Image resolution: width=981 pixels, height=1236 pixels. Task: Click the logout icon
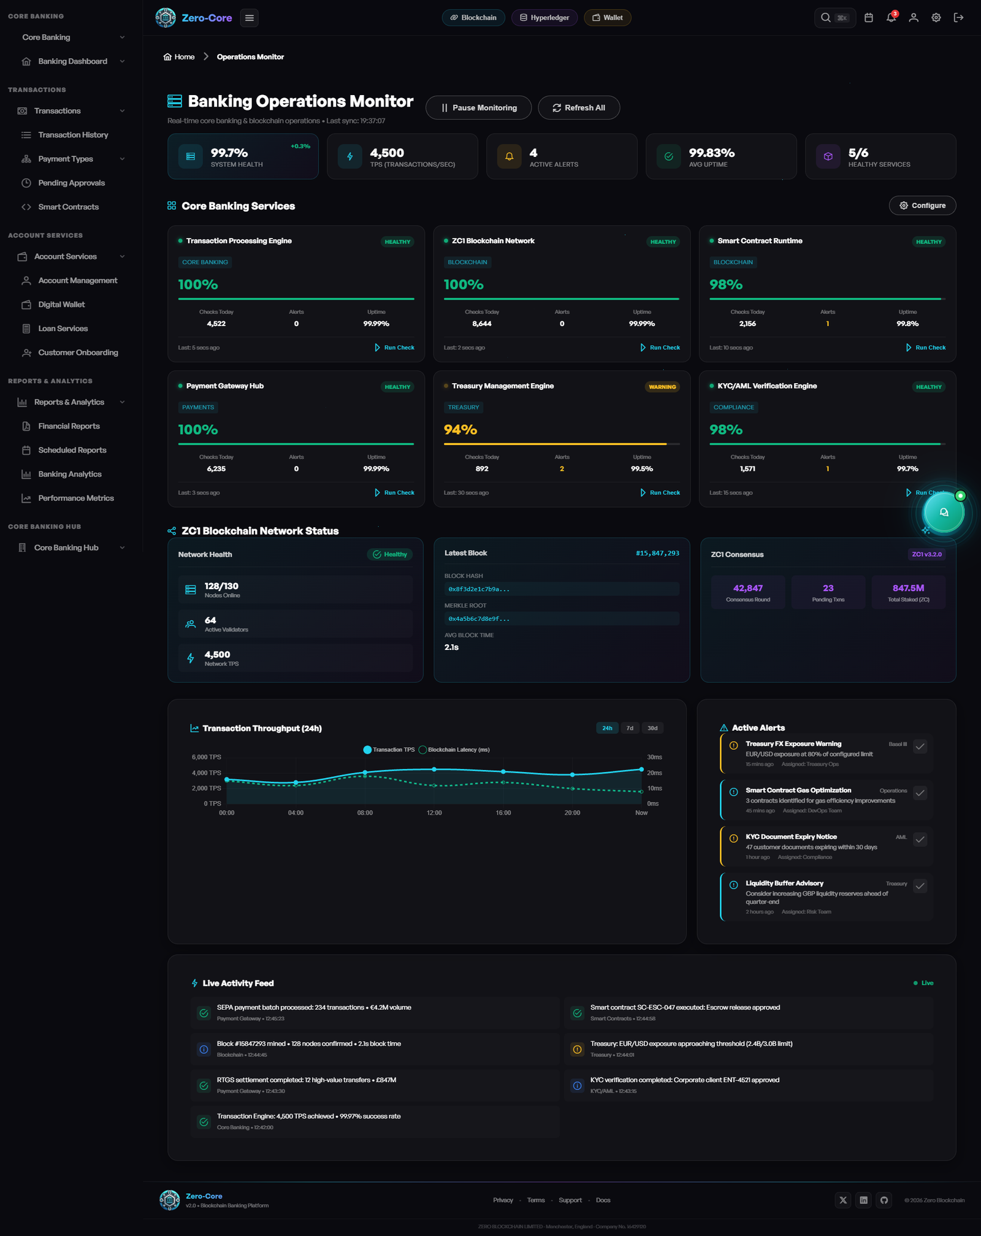[x=959, y=18]
